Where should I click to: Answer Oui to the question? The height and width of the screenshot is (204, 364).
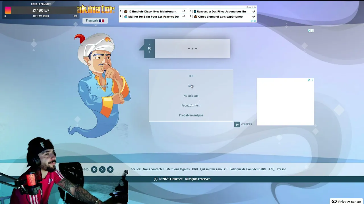(x=191, y=76)
